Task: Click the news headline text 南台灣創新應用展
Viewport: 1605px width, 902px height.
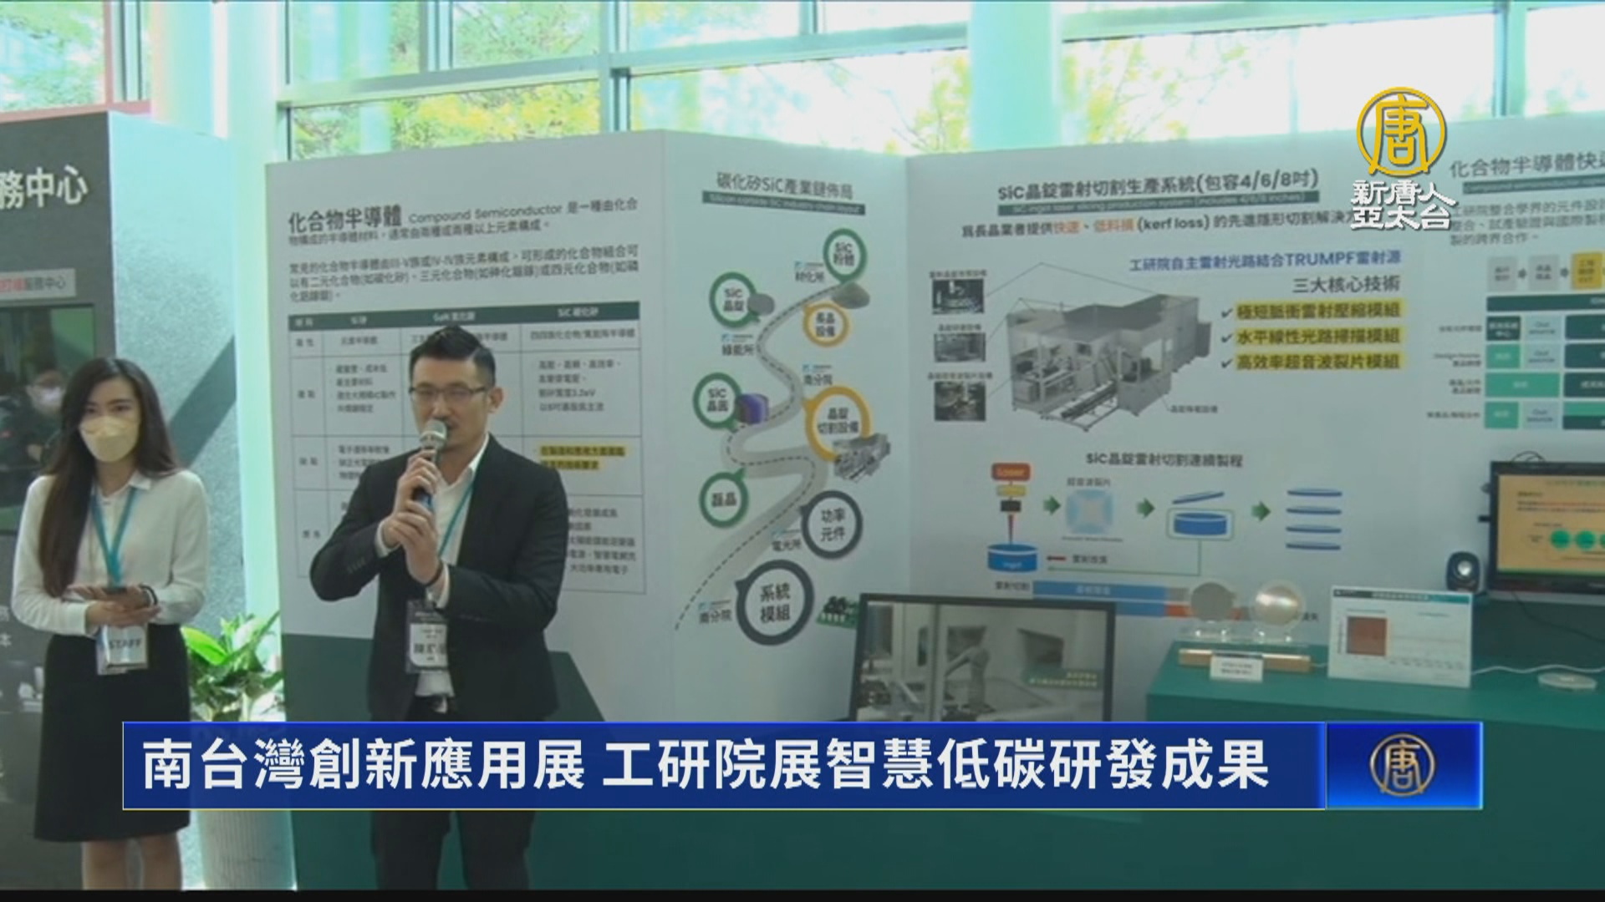Action: (364, 766)
